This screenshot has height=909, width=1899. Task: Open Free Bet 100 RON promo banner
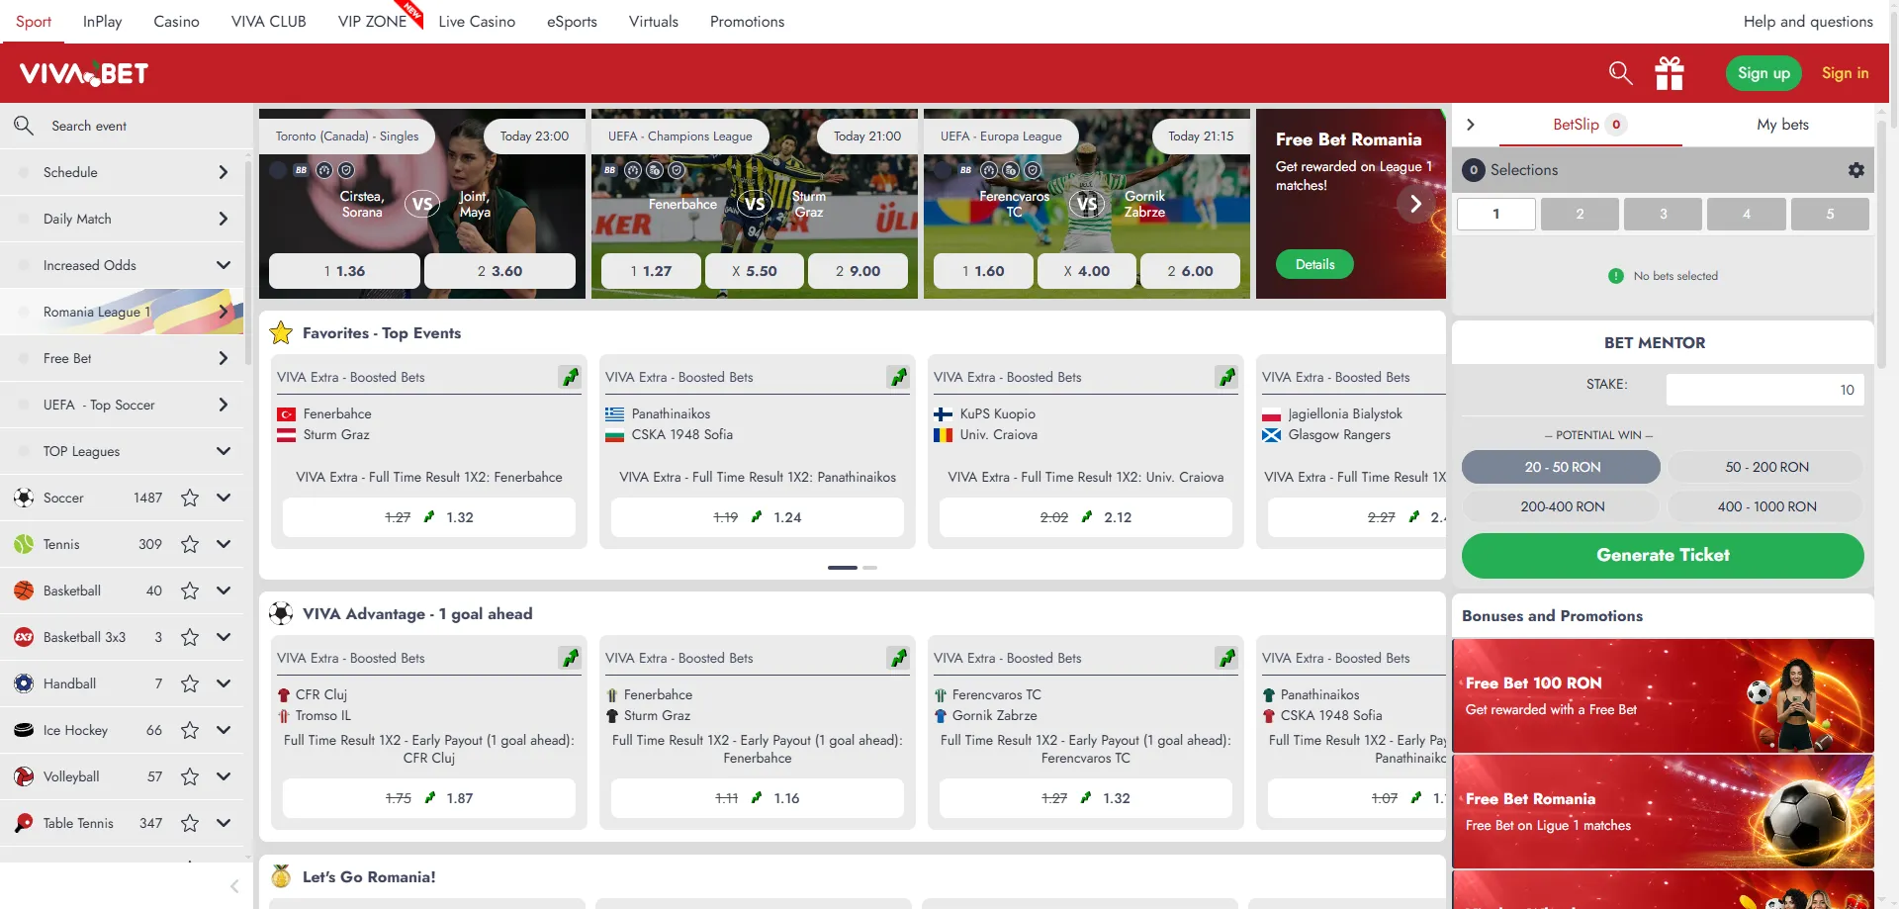coord(1663,695)
